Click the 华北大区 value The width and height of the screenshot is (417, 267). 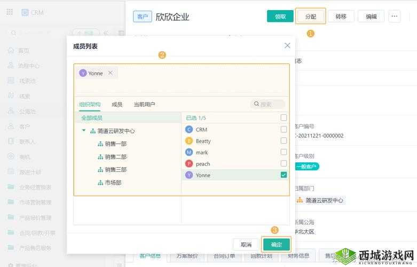(305, 231)
